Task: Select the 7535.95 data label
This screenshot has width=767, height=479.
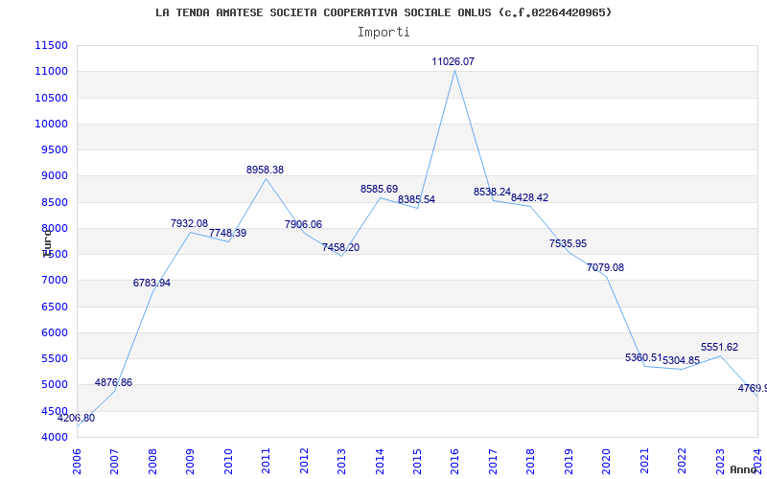Action: coord(568,243)
